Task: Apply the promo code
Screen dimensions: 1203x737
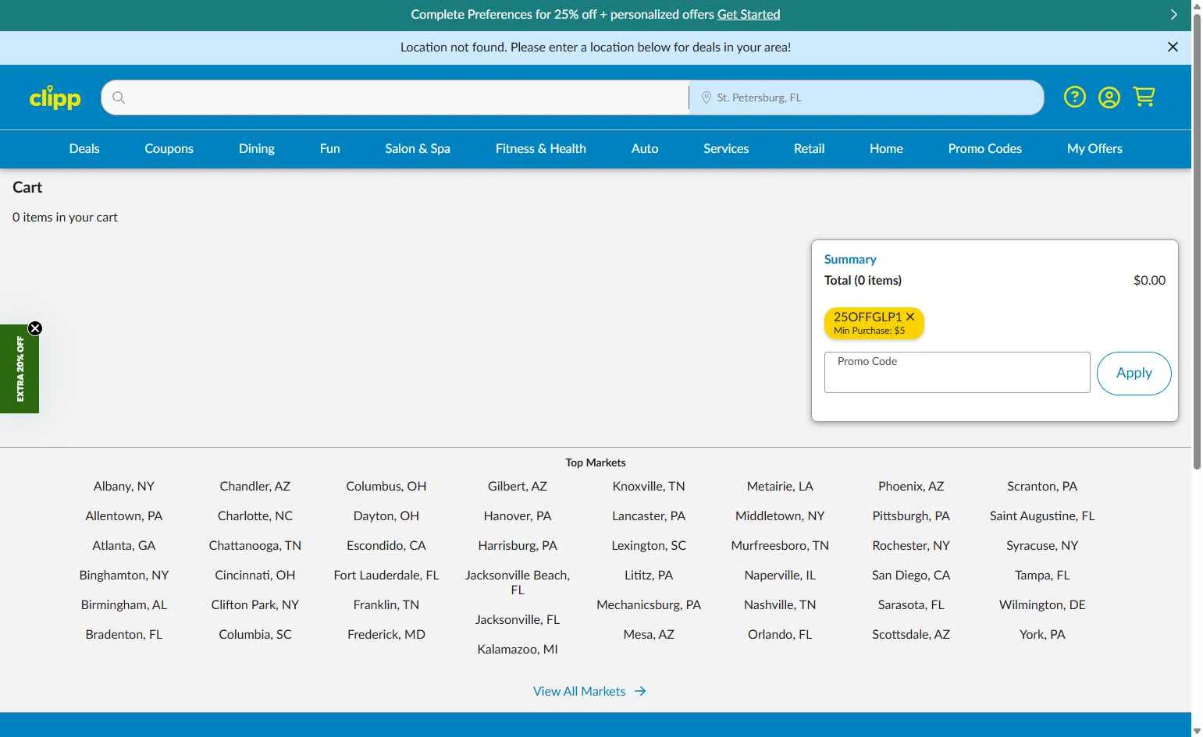Action: [x=1134, y=373]
